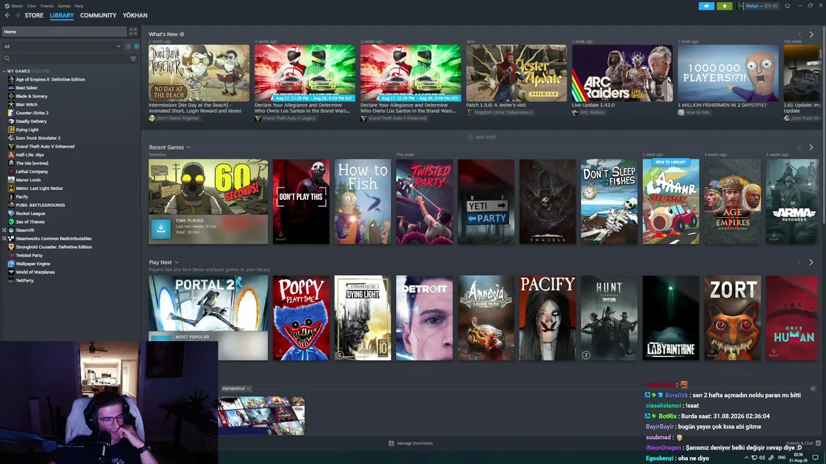Image resolution: width=826 pixels, height=464 pixels.
Task: Select Sea of Thieves in library list
Action: (x=30, y=222)
